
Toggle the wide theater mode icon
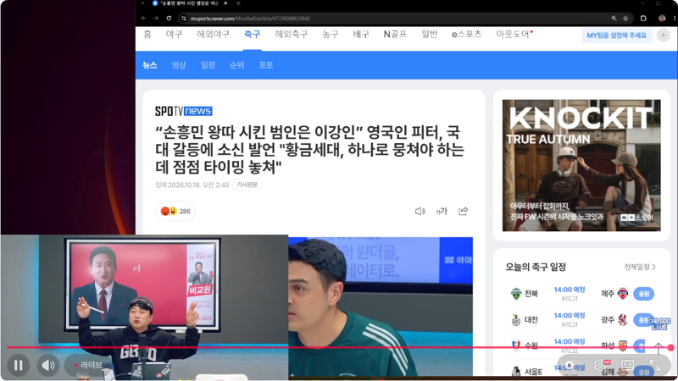(x=627, y=366)
